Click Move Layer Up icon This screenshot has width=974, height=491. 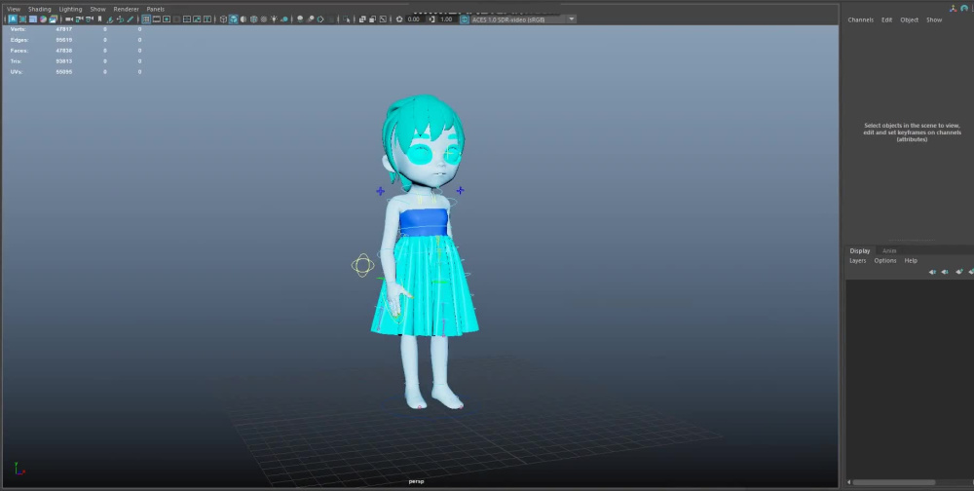click(x=932, y=272)
